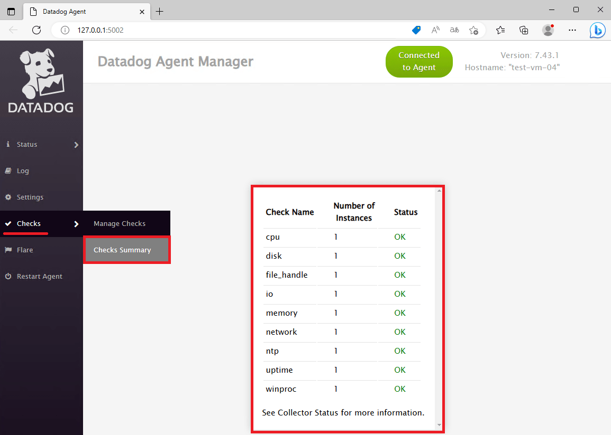Go back using the browser back arrow
Viewport: 611px width, 435px height.
point(13,30)
